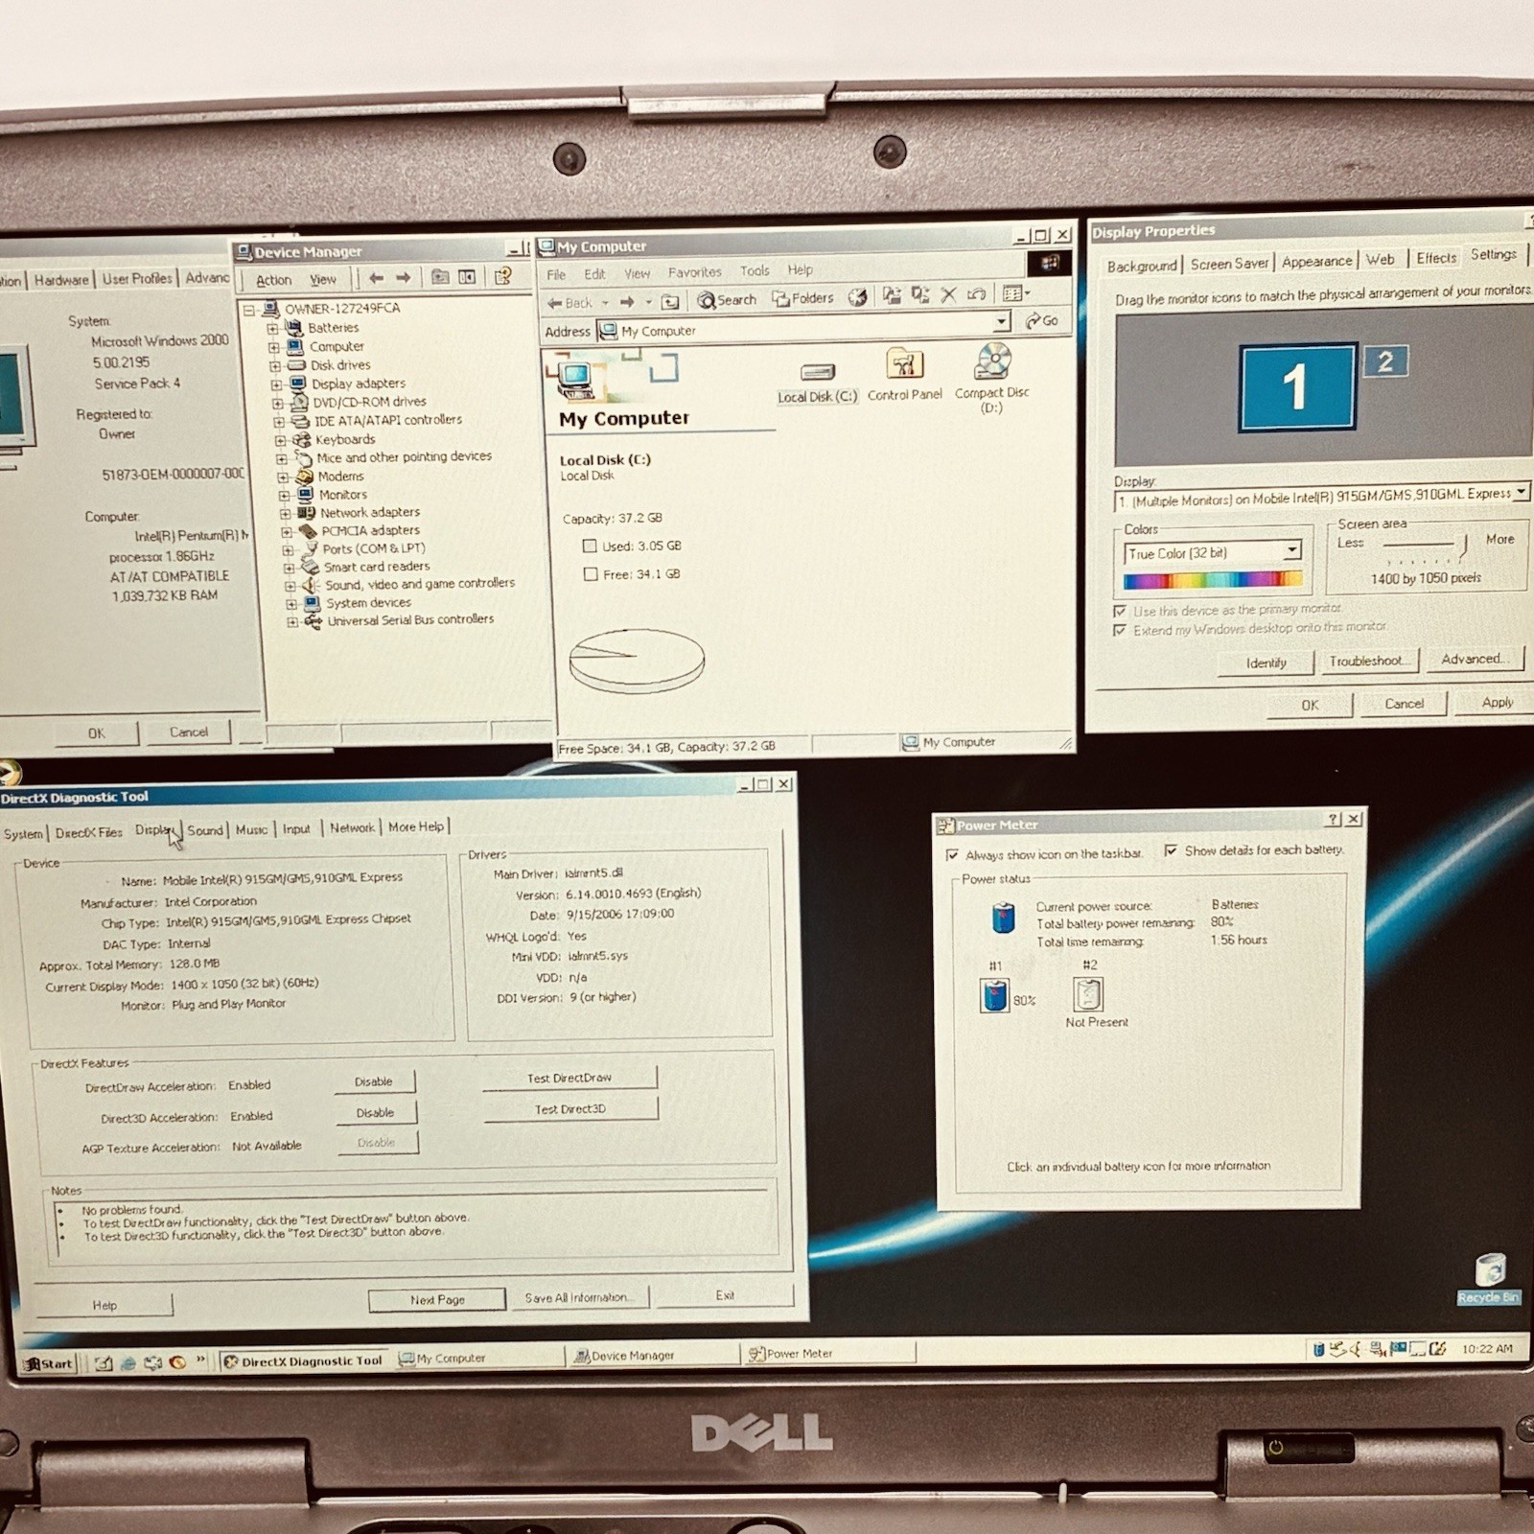The width and height of the screenshot is (1534, 1534).
Task: Click battery #2 Not Present icon
Action: [x=1088, y=994]
